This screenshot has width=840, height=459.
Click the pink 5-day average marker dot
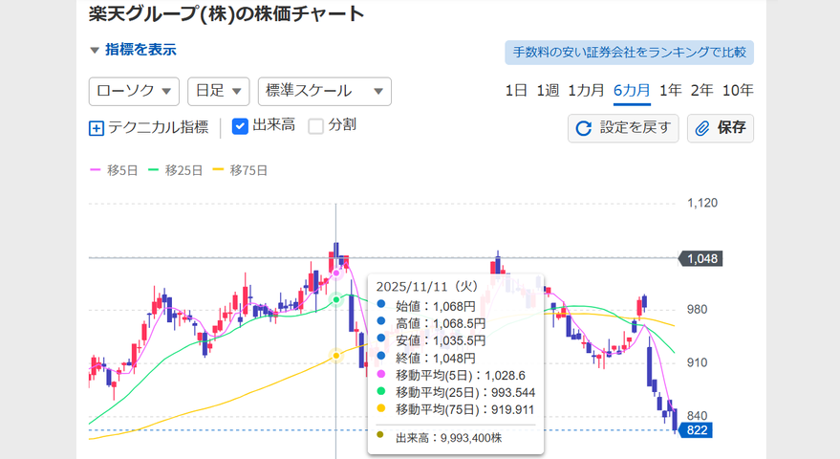click(x=336, y=273)
